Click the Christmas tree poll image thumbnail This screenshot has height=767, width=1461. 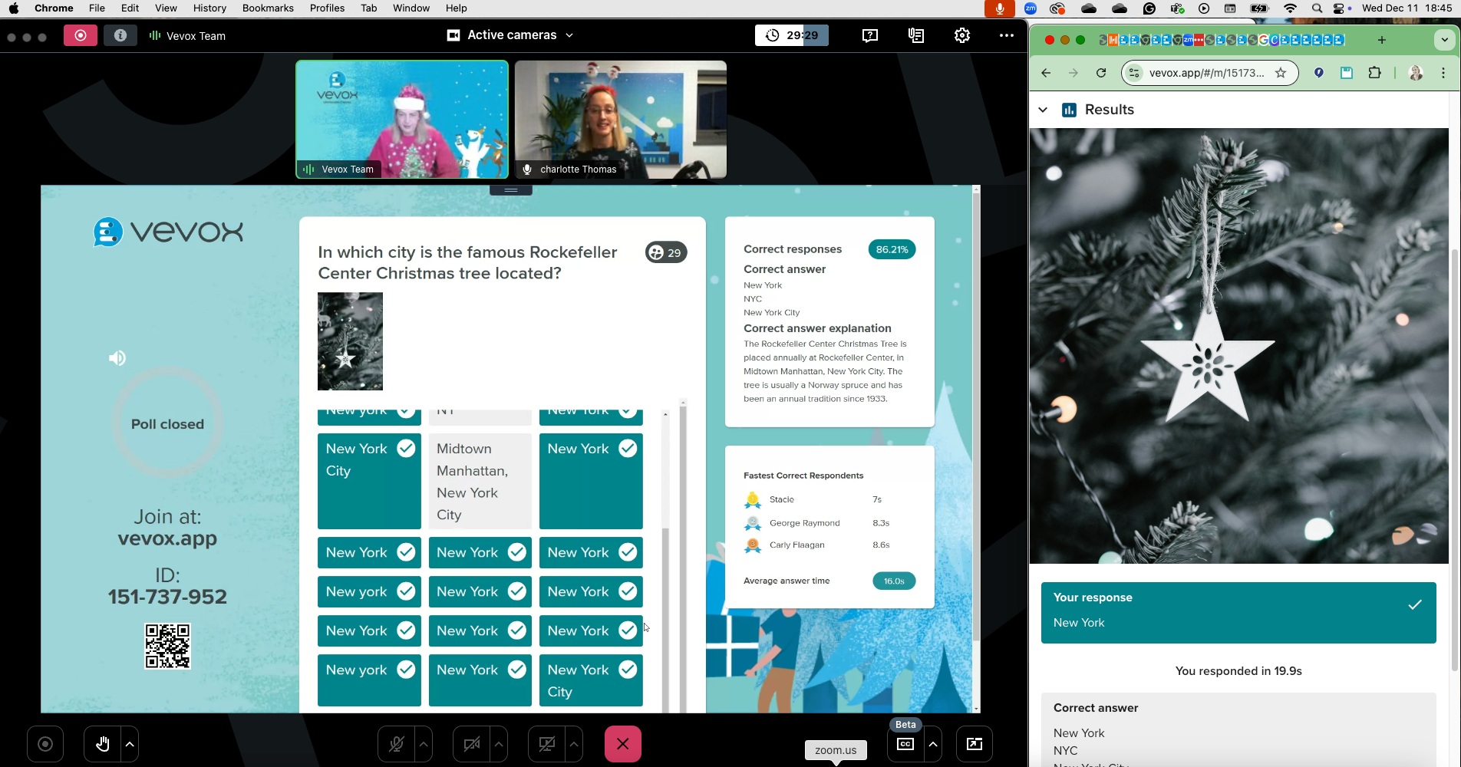pos(350,341)
